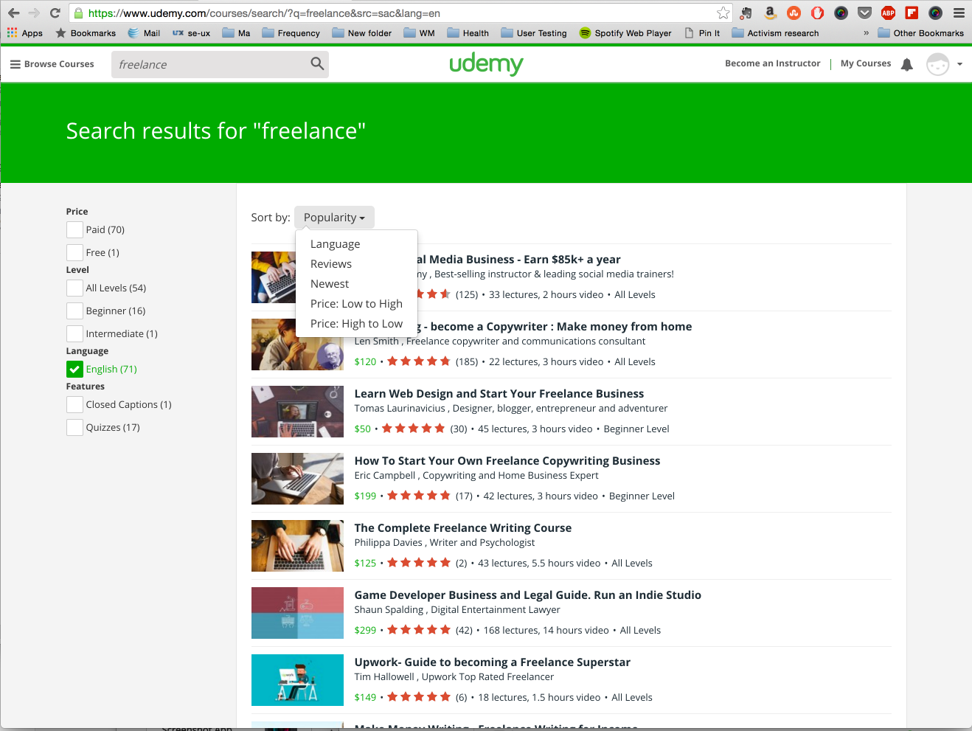Open the Bookmarks star shortcut
This screenshot has height=731, width=972.
tap(86, 33)
